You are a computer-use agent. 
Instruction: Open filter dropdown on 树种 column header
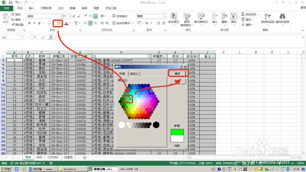48,56
